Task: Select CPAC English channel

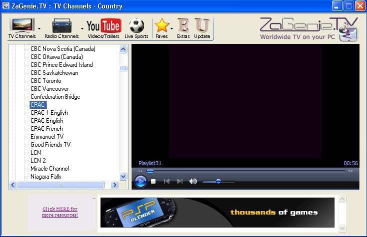Action: click(x=47, y=121)
